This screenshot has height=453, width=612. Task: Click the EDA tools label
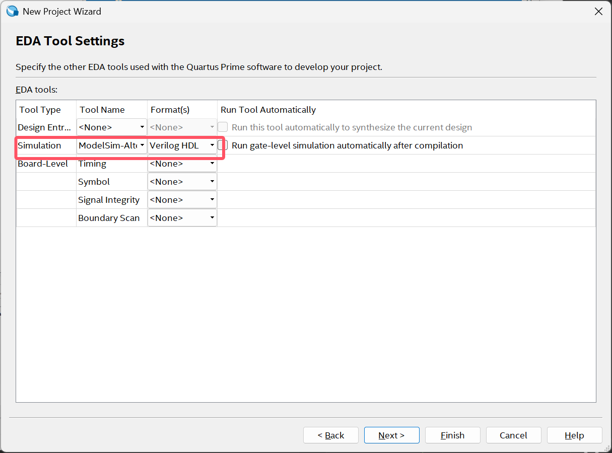pos(37,90)
